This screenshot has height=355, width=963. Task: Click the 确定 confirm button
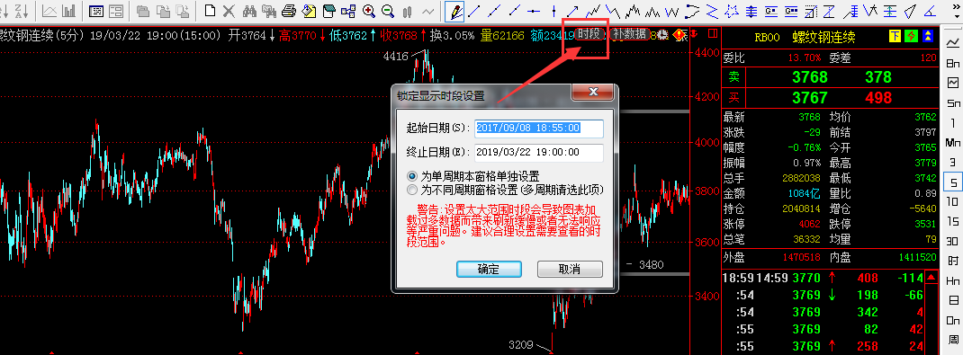[489, 269]
